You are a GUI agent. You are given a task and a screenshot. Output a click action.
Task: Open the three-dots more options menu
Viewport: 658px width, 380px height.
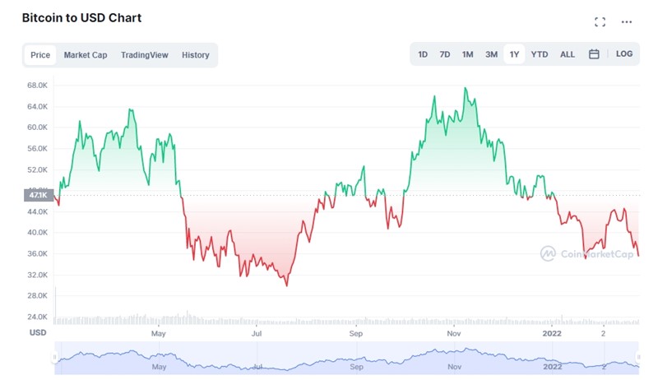click(627, 22)
